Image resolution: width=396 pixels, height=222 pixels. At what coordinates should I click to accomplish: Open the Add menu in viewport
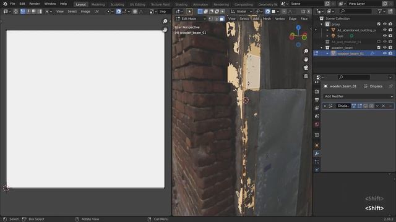click(256, 18)
